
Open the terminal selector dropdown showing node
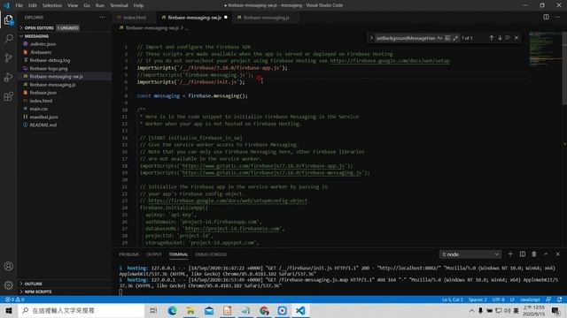pos(470,254)
